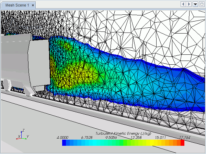This screenshot has height=154, width=206.
Task: Select the 4.0000 minimum legend label
Action: pyautogui.click(x=64, y=138)
